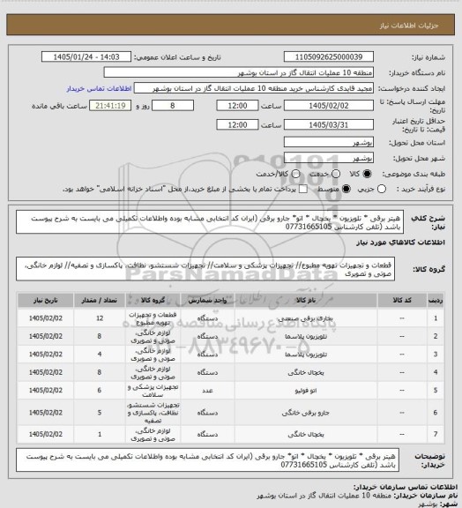Click the نام کالا column header

[306, 301]
